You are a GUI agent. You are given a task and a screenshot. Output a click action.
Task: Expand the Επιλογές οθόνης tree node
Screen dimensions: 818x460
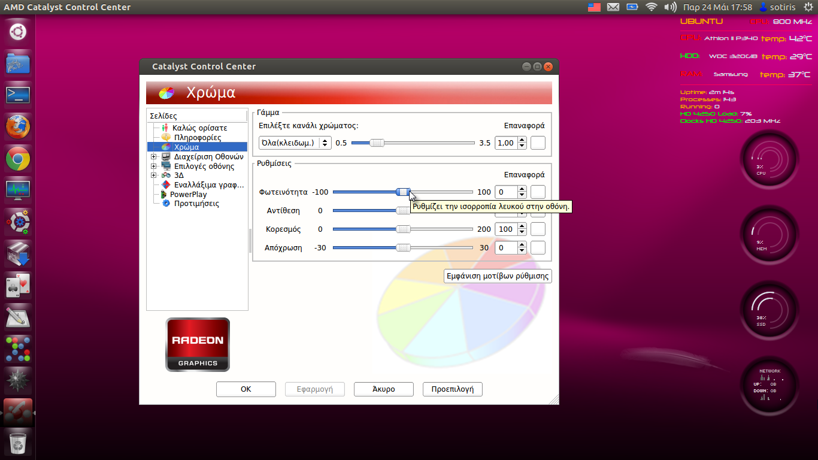(154, 166)
